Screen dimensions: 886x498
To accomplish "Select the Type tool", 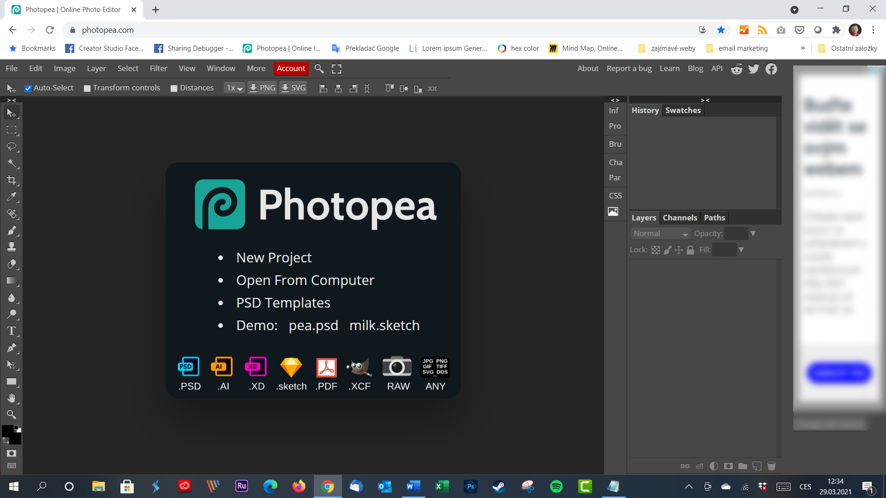I will 12,331.
